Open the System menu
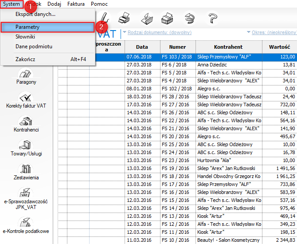 pyautogui.click(x=12, y=4)
